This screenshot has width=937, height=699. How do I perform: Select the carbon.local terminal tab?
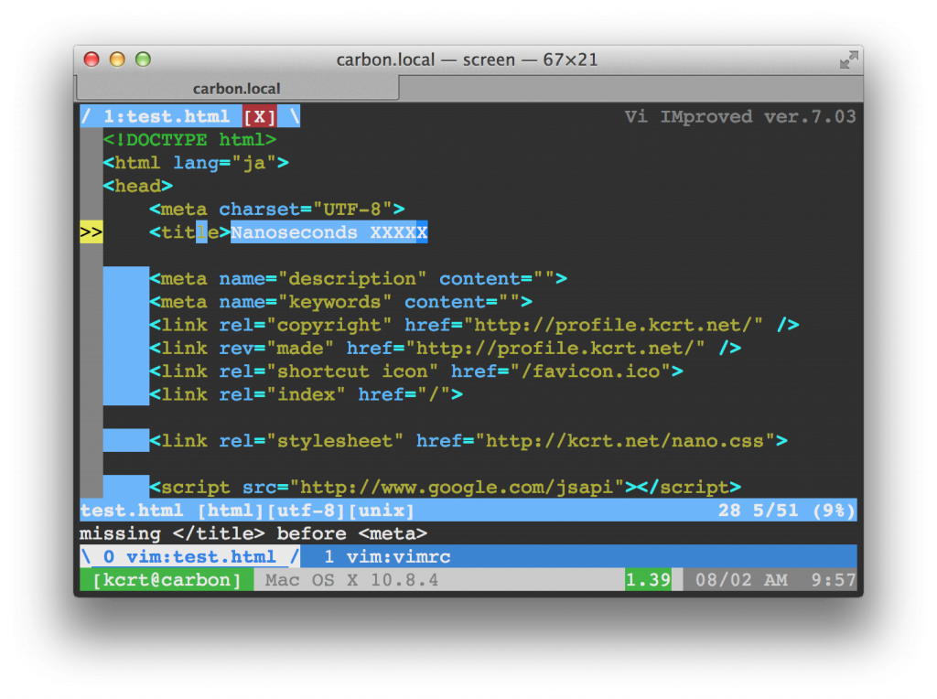[237, 89]
